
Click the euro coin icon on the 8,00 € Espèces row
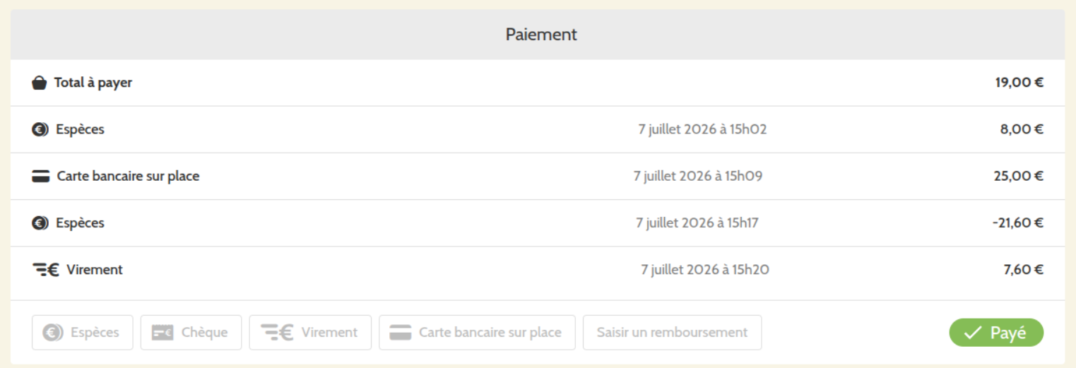pyautogui.click(x=40, y=130)
